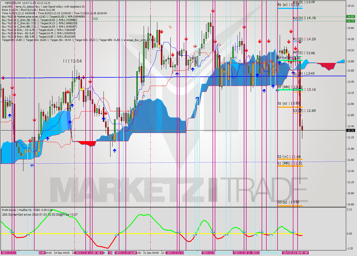
Task: Select the S2 (w) | 11.66 pivot label
Action: (x=289, y=157)
